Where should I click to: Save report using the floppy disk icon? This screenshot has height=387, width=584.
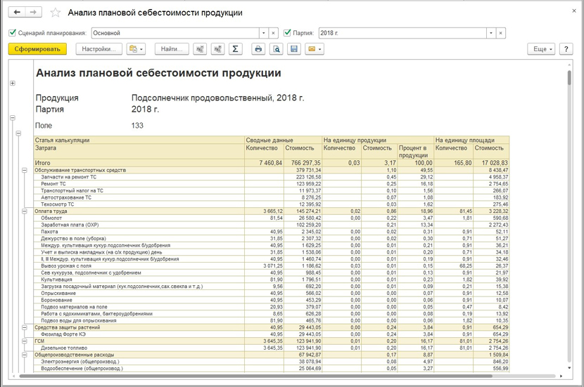pyautogui.click(x=294, y=49)
